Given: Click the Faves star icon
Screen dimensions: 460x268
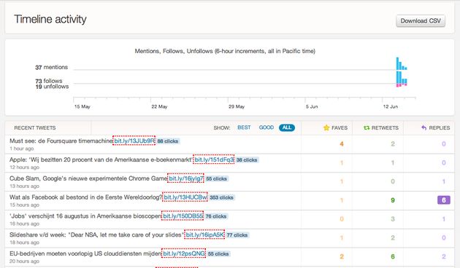Looking at the screenshot, I should point(326,127).
